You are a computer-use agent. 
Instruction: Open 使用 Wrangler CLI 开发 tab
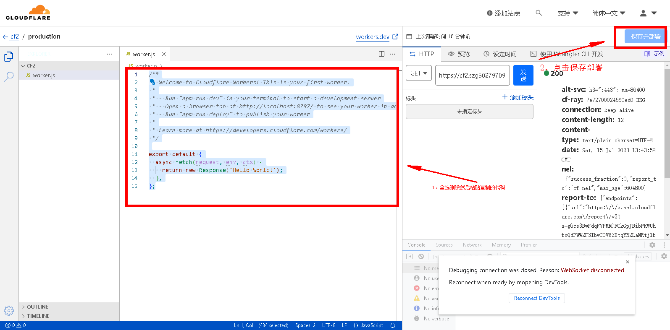coord(567,54)
